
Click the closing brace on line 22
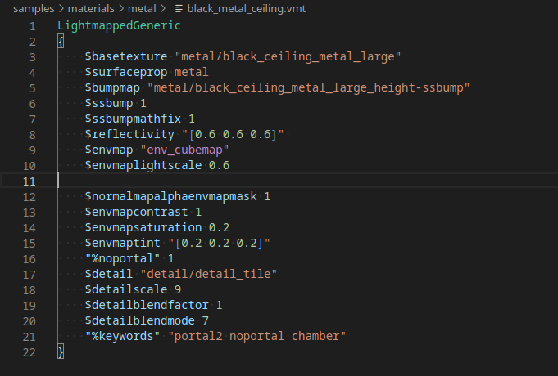point(61,351)
